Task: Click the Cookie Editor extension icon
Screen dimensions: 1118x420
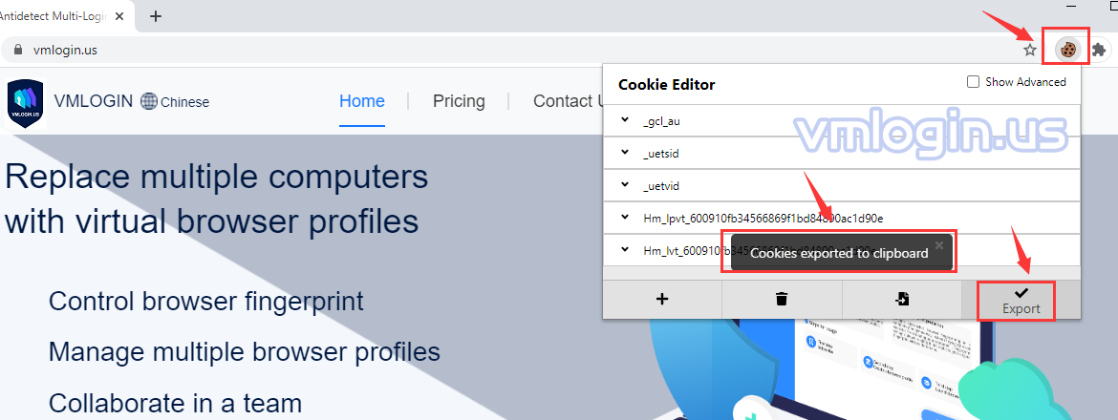Action: click(x=1066, y=49)
